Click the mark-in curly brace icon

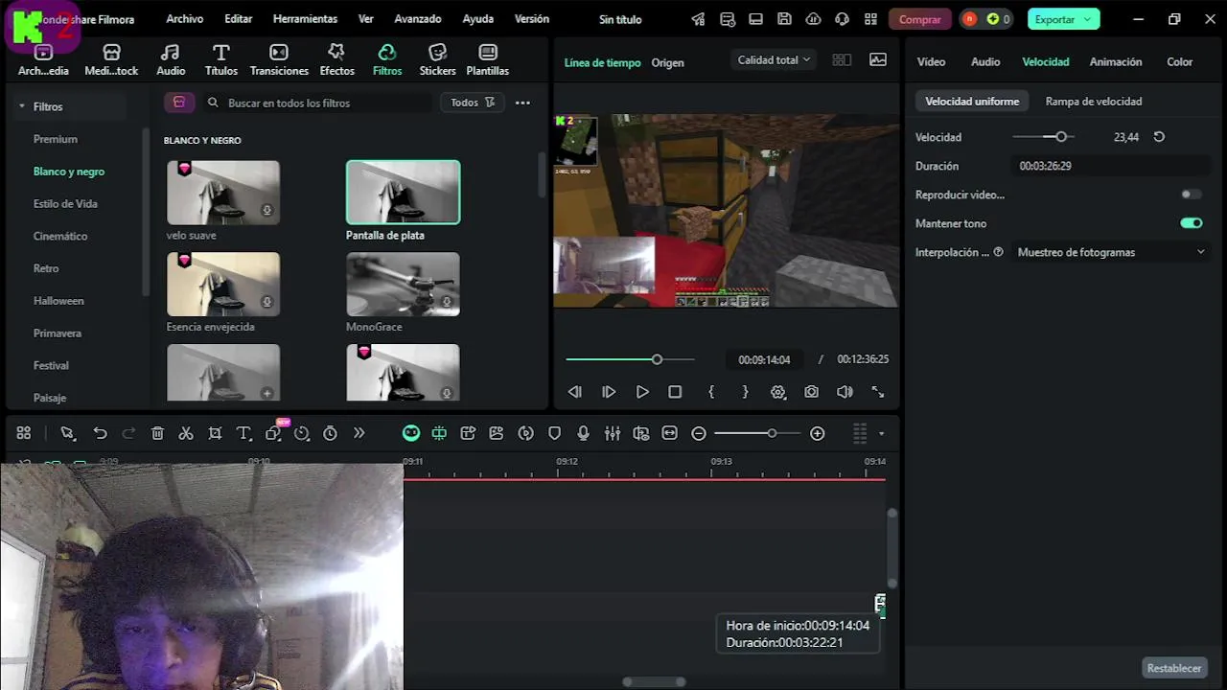coord(711,392)
